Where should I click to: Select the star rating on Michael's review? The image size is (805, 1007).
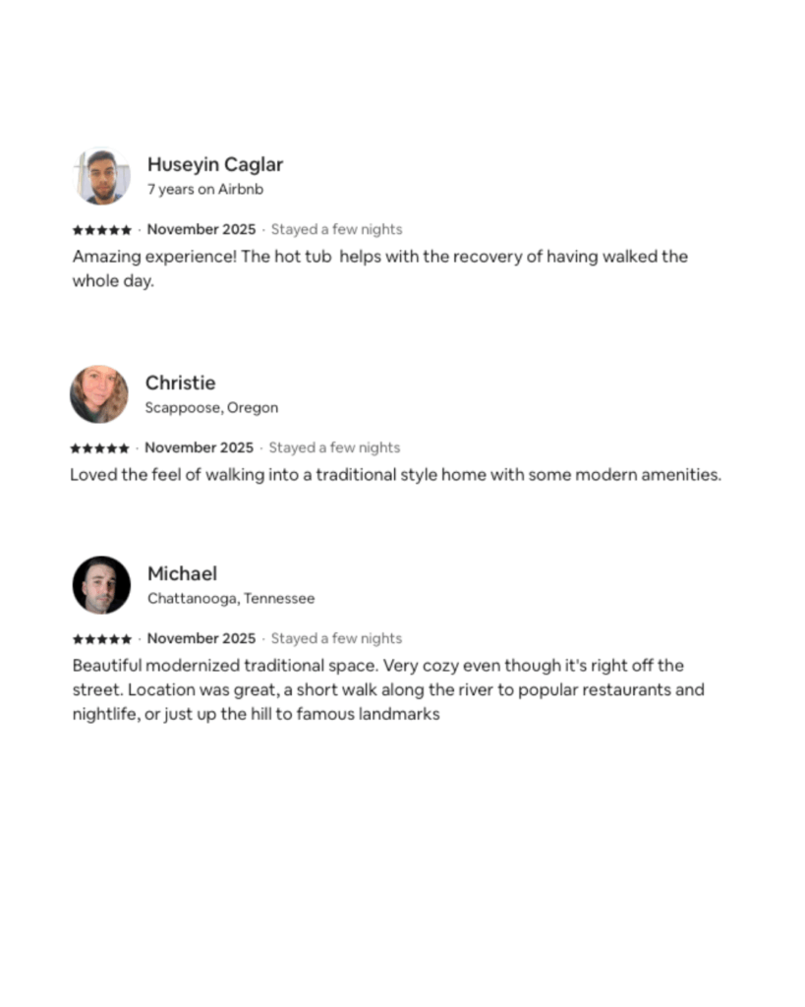coord(102,639)
